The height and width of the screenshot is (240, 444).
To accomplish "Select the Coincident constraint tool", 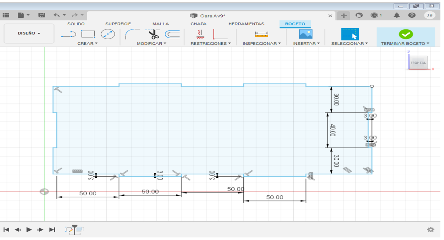I will click(x=200, y=34).
